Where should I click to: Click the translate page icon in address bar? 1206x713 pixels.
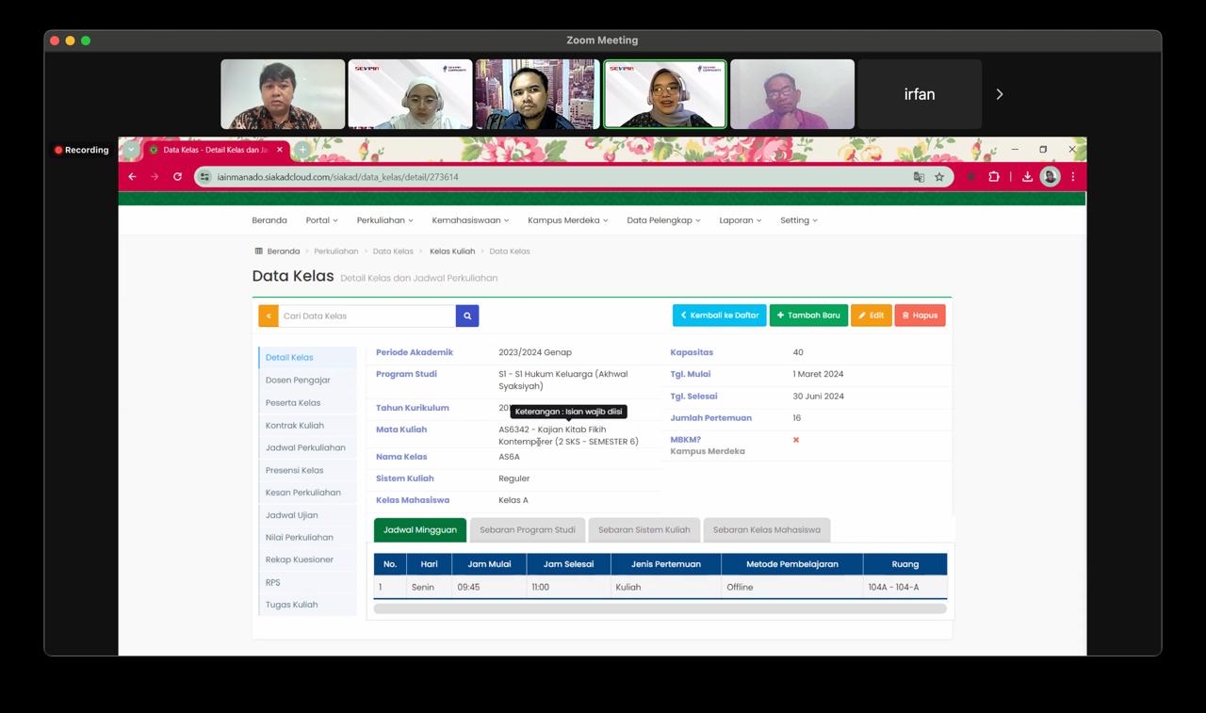(x=919, y=177)
